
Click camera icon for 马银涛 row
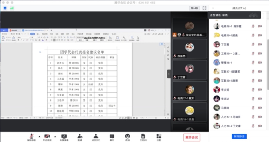pos(260,108)
